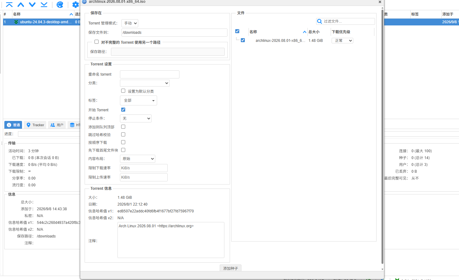The height and width of the screenshot is (280, 459).
Task: Click the 进度 progress bar in main window
Action: (x=49, y=134)
